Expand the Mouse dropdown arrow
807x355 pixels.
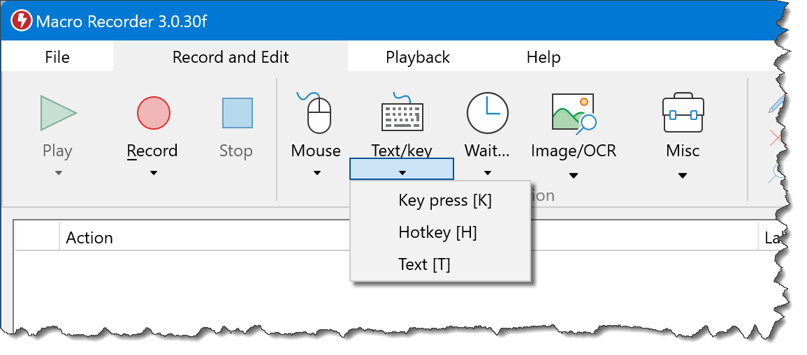[x=317, y=173]
